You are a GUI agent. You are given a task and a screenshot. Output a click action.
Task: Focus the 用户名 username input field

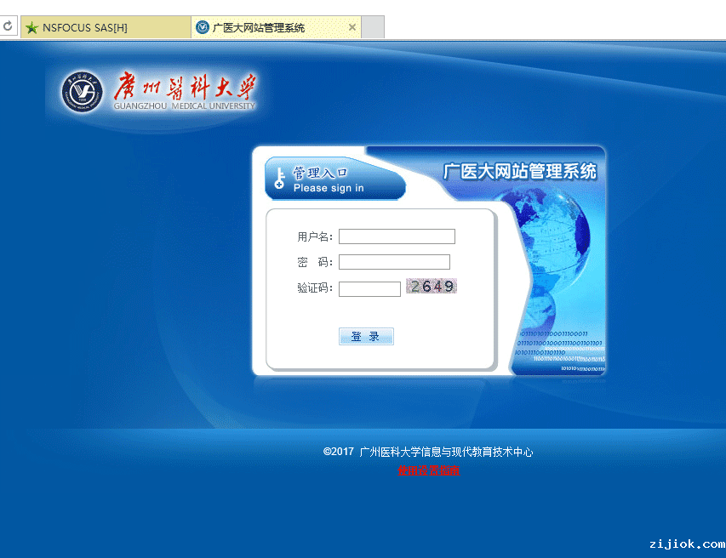tap(397, 236)
